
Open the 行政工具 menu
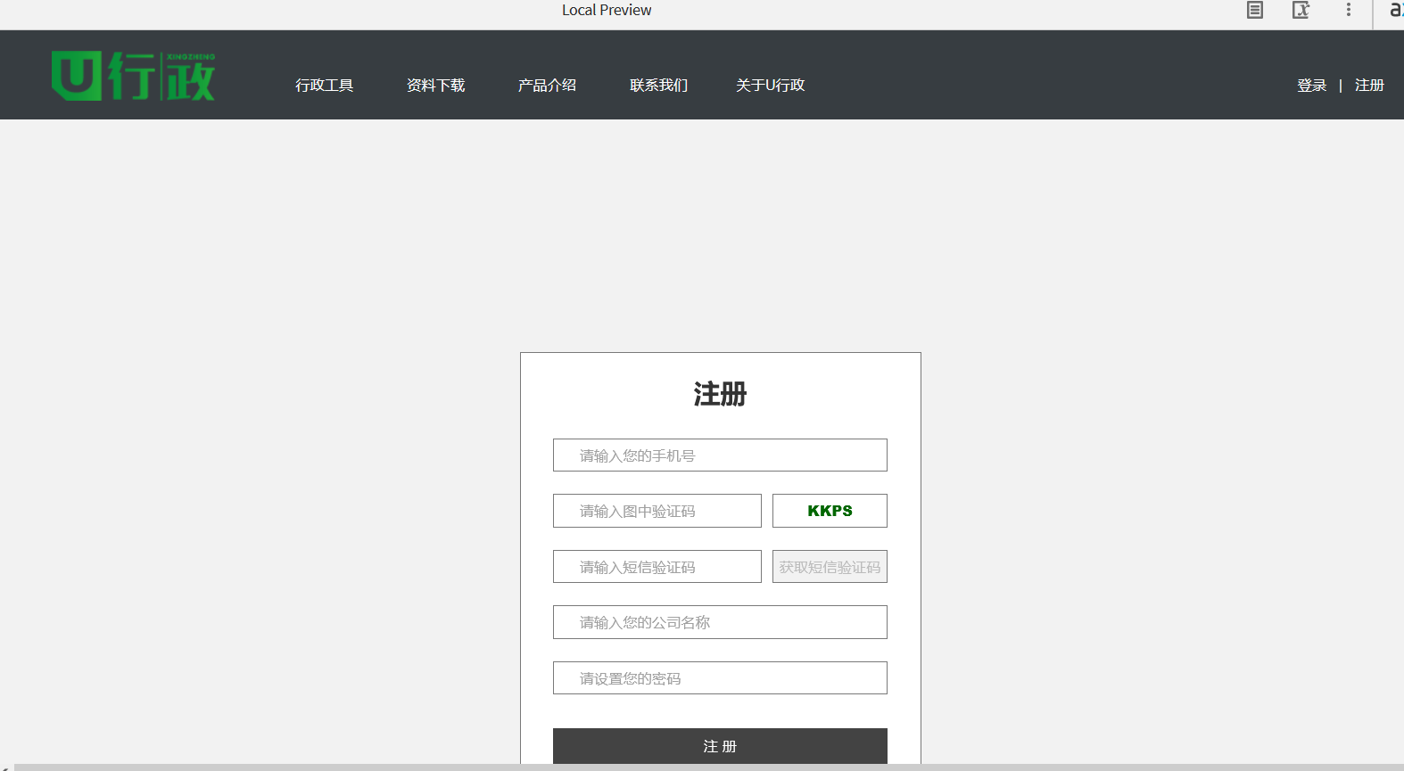(325, 86)
